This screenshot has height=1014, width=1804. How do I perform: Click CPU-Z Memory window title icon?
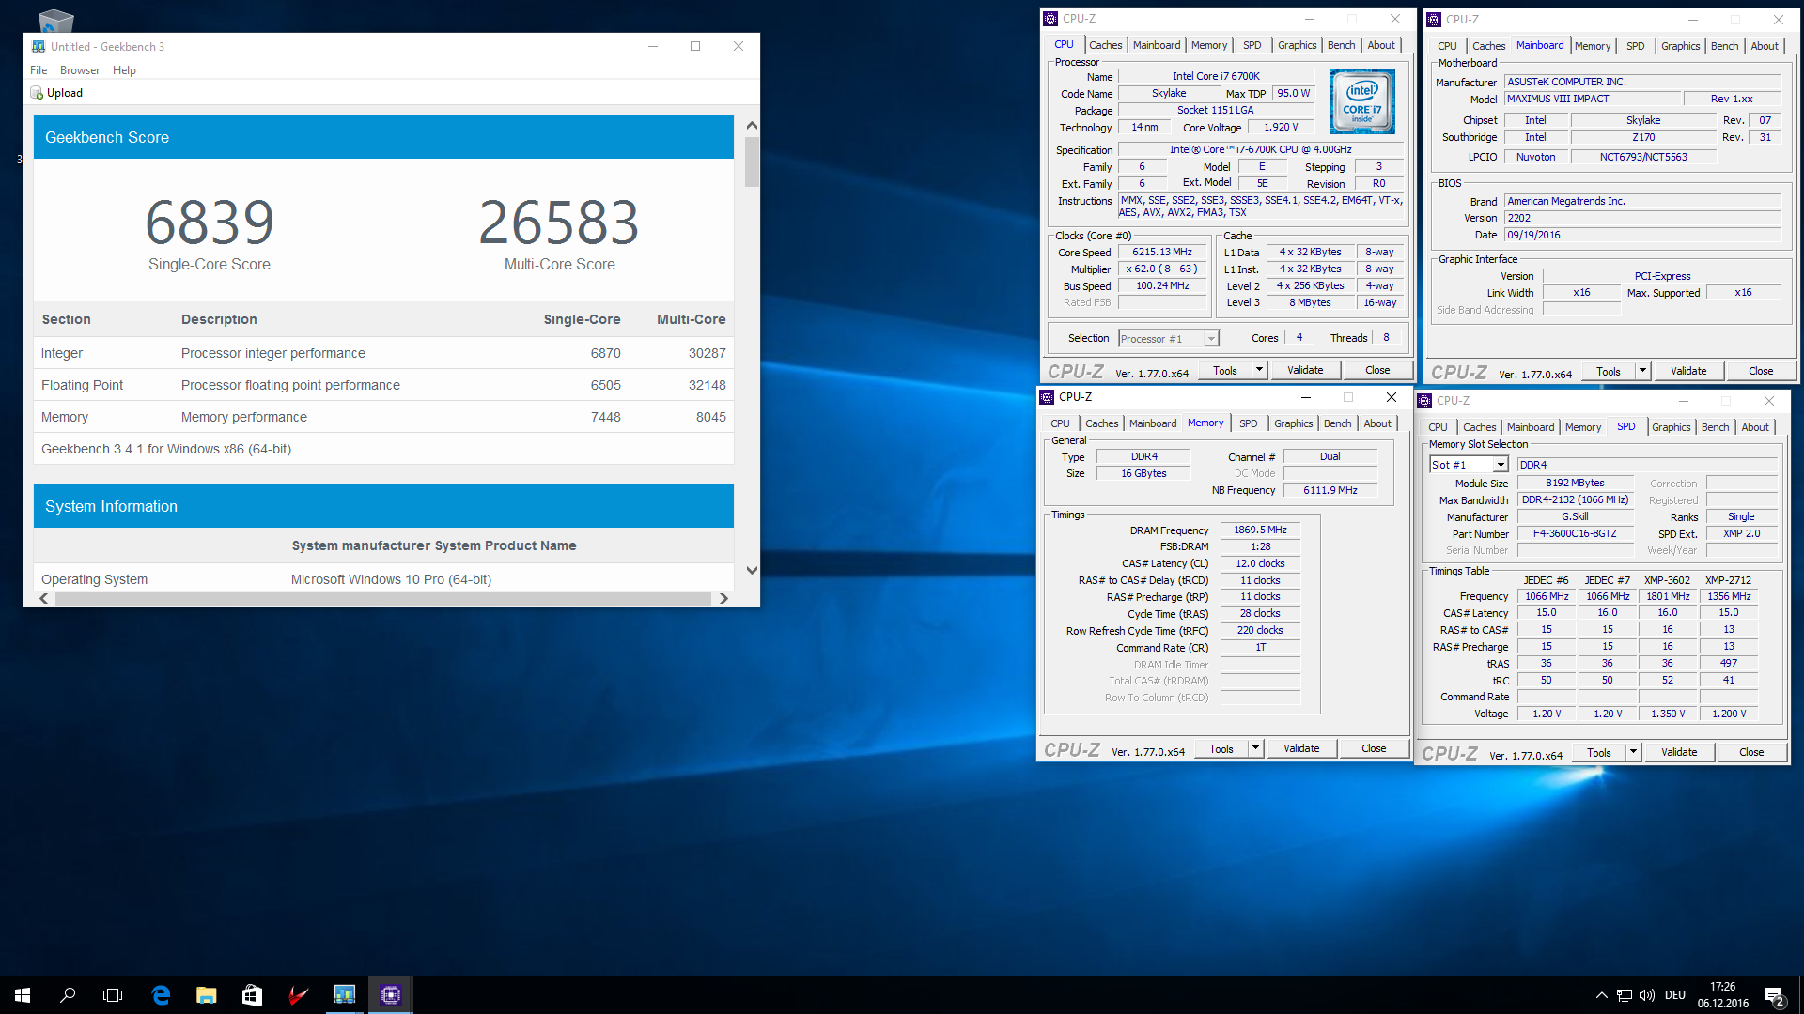(1047, 397)
